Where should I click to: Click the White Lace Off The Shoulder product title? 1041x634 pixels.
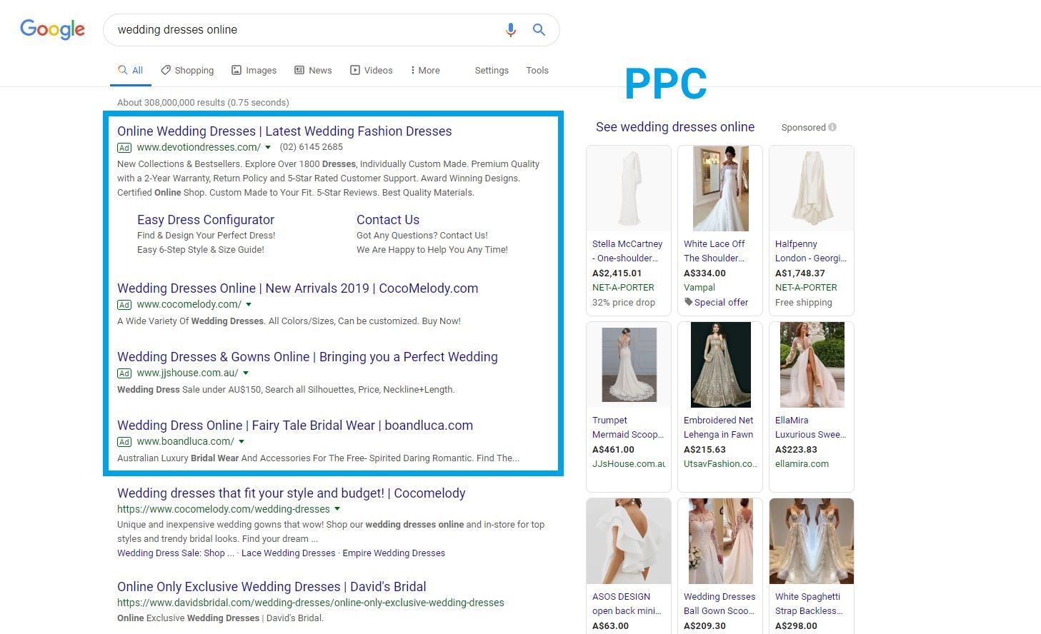click(714, 251)
